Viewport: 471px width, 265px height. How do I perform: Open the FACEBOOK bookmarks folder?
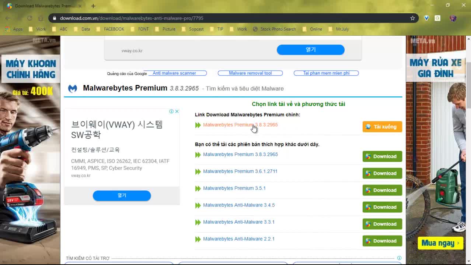[x=110, y=29]
